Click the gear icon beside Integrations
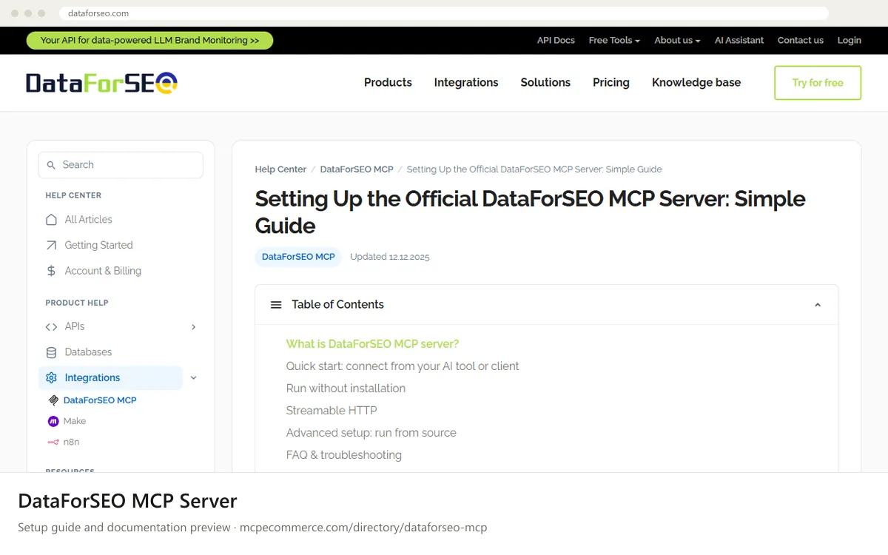 tap(51, 377)
